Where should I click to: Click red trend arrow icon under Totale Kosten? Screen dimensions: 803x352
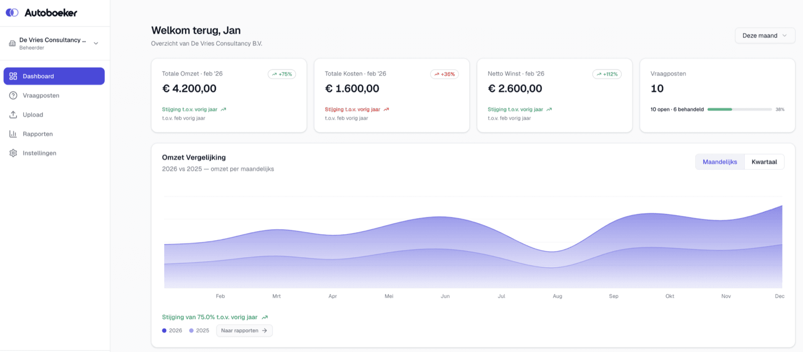coord(386,109)
